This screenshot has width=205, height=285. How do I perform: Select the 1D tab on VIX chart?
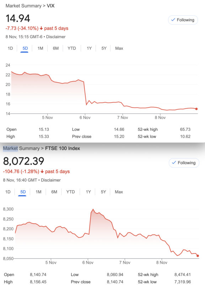click(10, 48)
